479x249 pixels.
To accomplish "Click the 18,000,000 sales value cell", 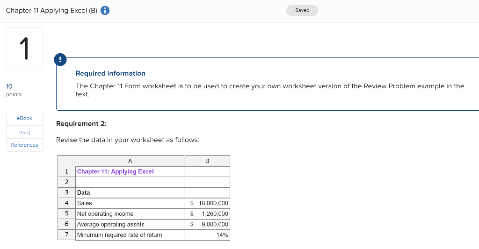I will (x=207, y=203).
